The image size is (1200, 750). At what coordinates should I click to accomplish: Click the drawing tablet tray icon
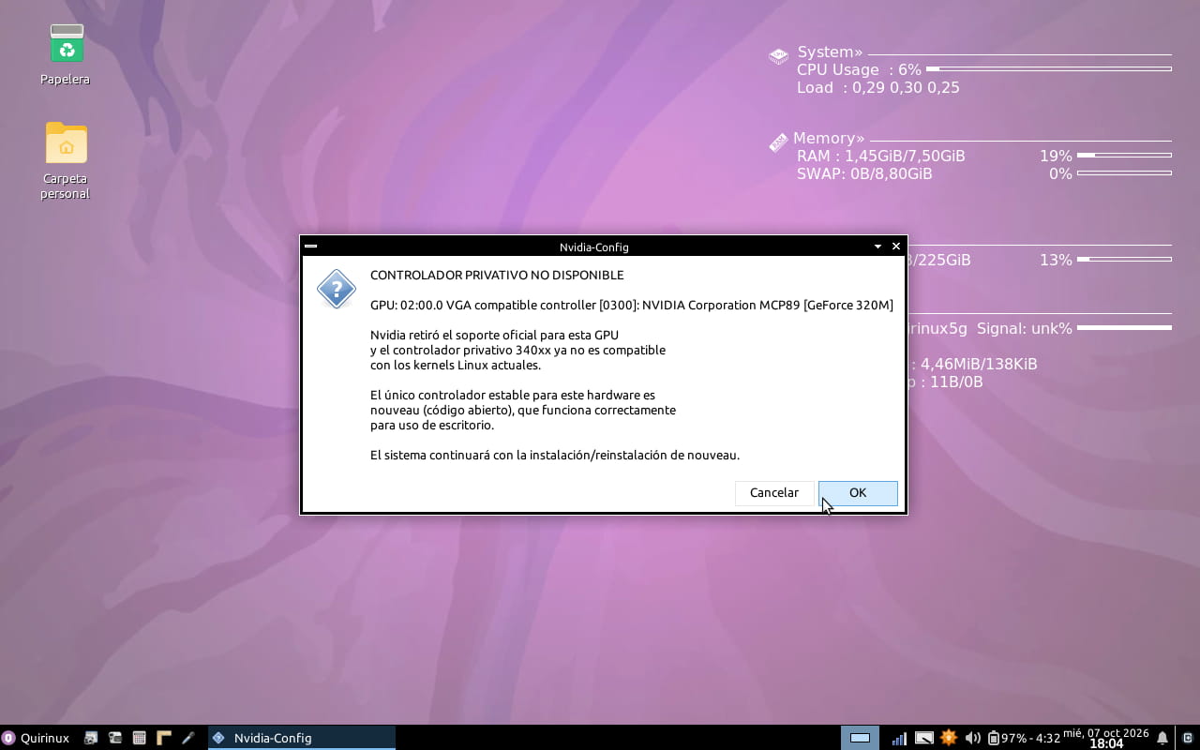click(923, 738)
